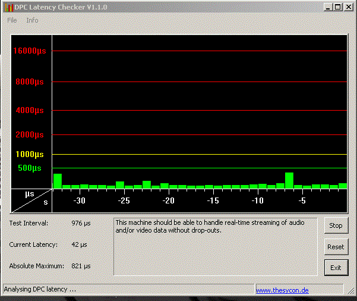The image size is (357, 301).
Task: Click the -10 time axis label
Action: pyautogui.click(x=258, y=200)
